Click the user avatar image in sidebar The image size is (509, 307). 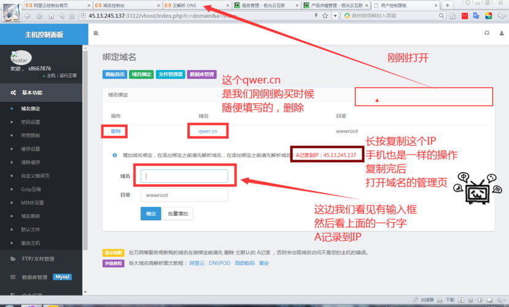click(21, 58)
